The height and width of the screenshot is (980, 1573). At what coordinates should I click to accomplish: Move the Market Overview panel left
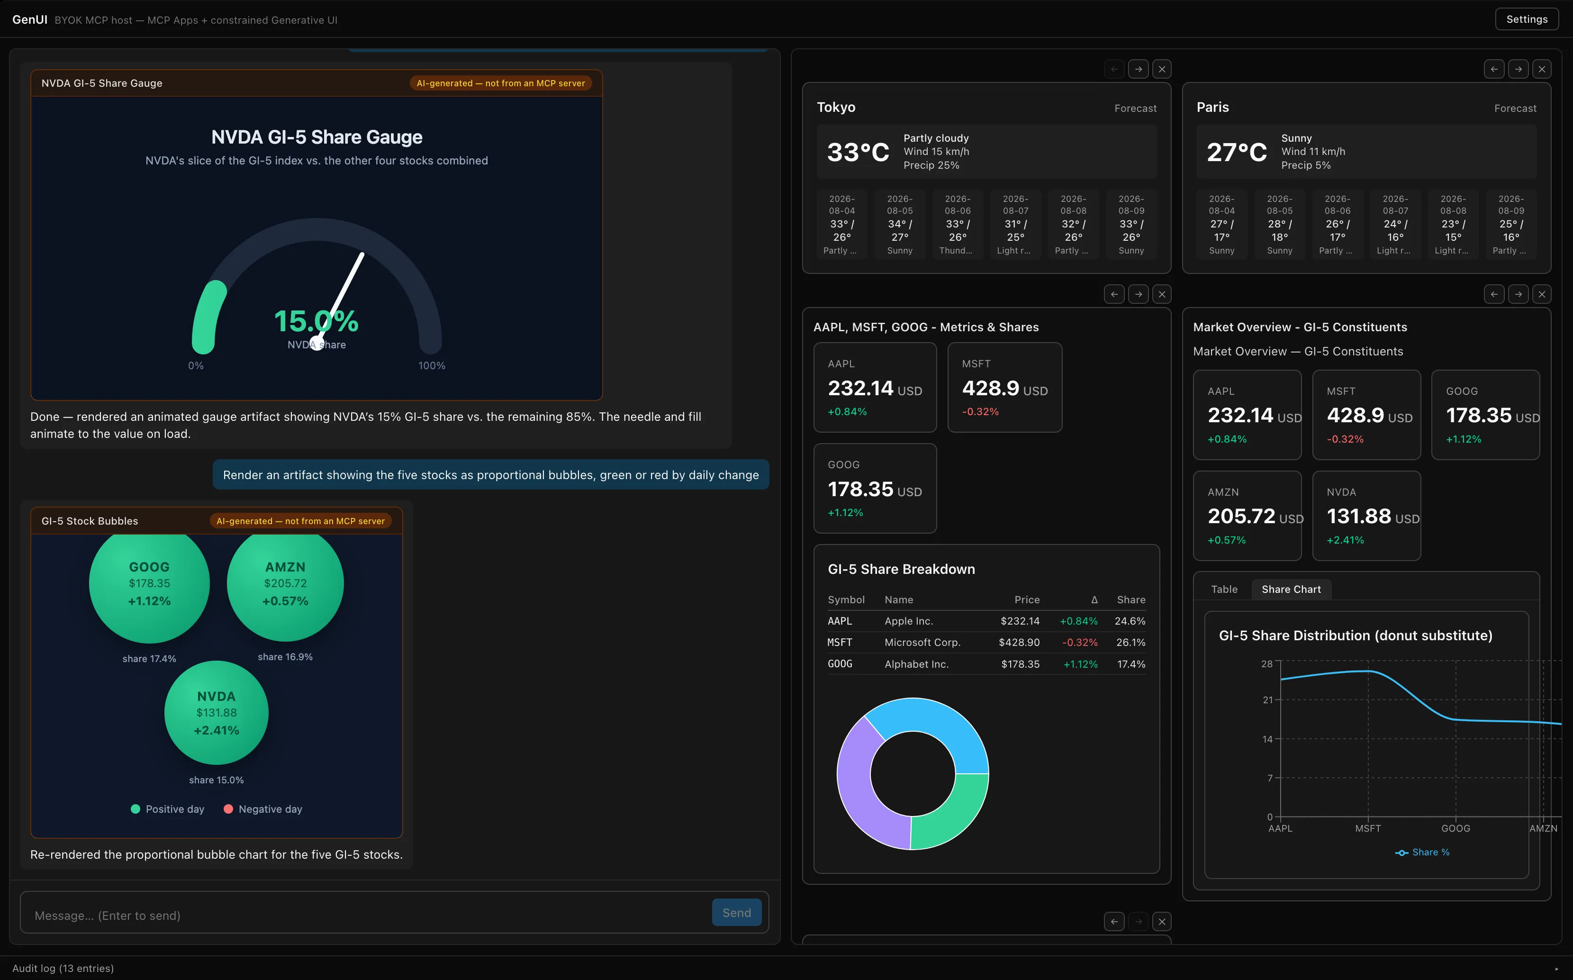click(1495, 294)
